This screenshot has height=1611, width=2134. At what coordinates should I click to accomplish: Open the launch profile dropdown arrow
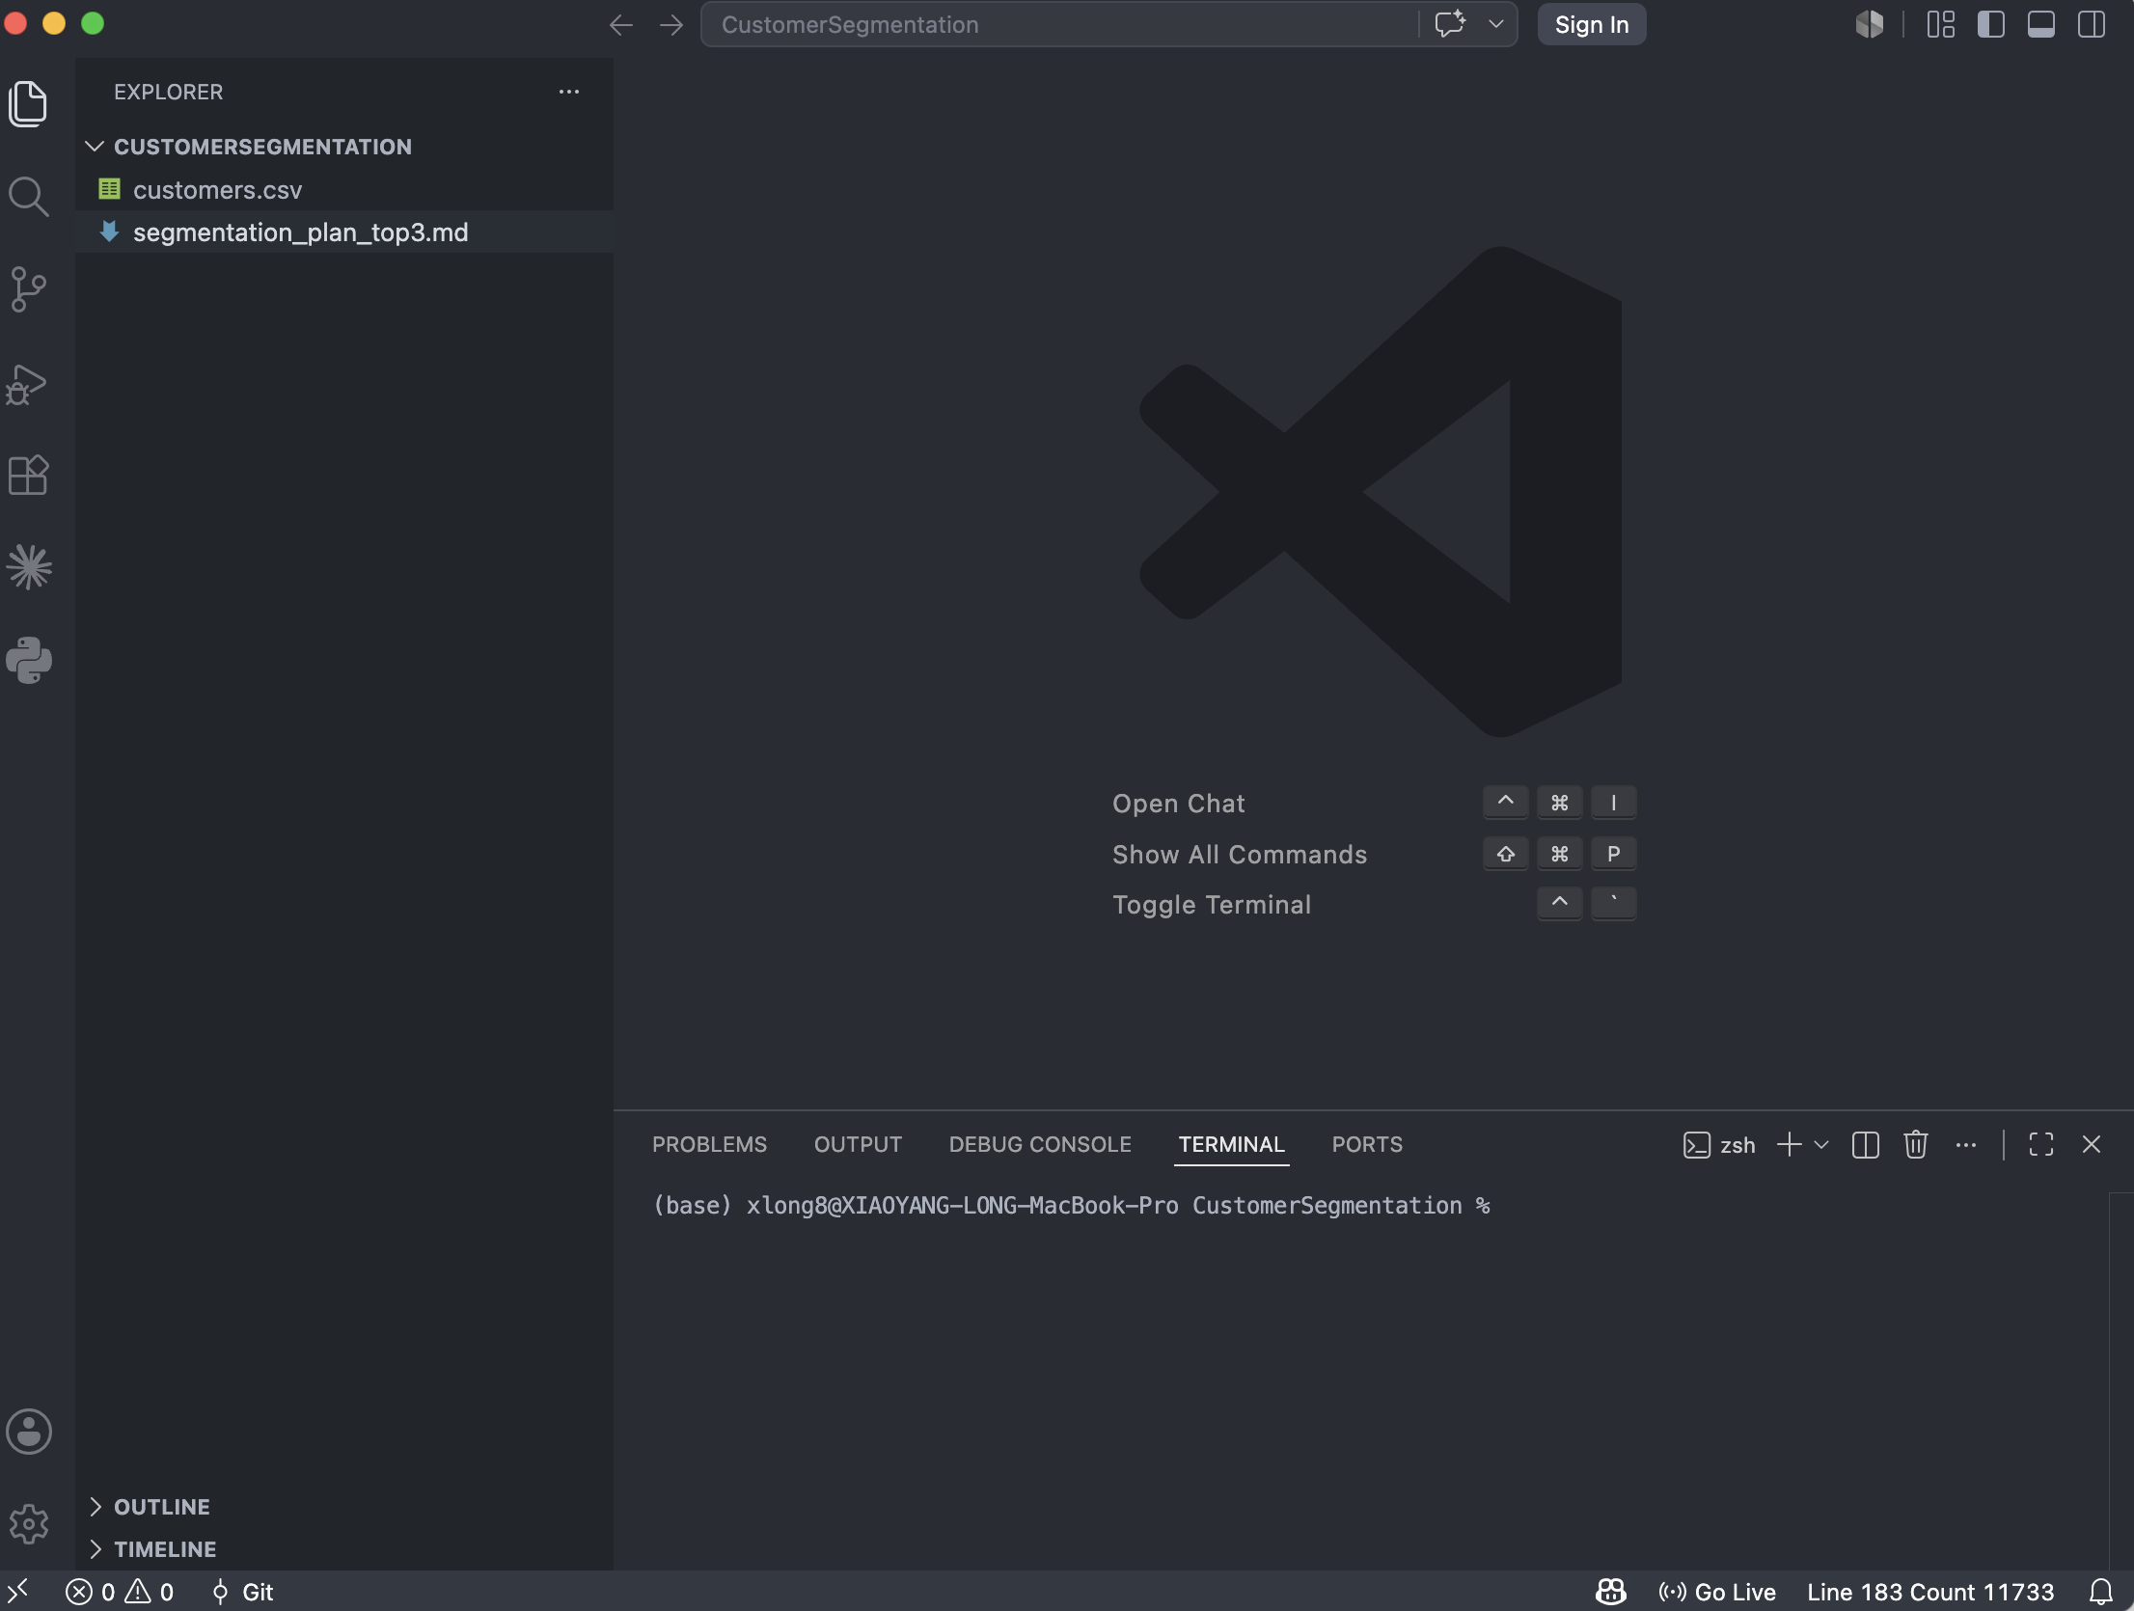[1821, 1145]
